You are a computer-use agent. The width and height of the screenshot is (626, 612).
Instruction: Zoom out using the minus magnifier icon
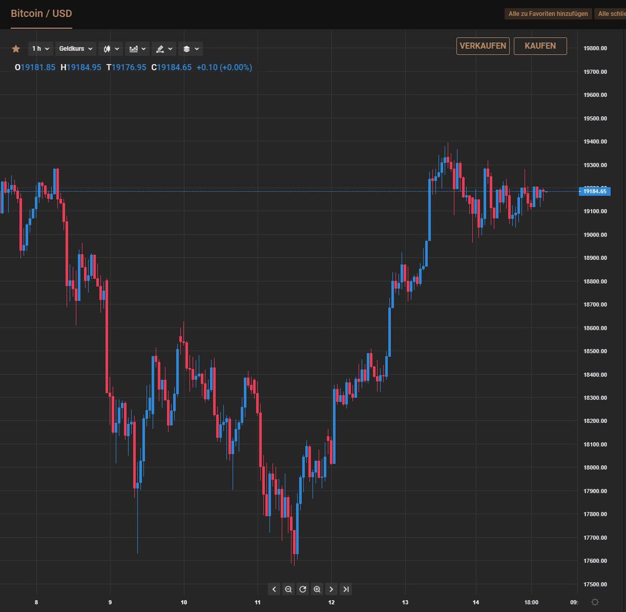pos(288,589)
